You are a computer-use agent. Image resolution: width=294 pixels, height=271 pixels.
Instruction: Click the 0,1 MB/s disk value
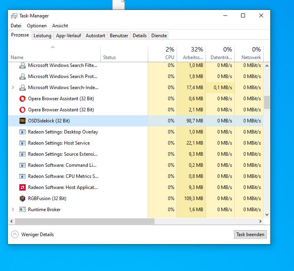coord(223,88)
